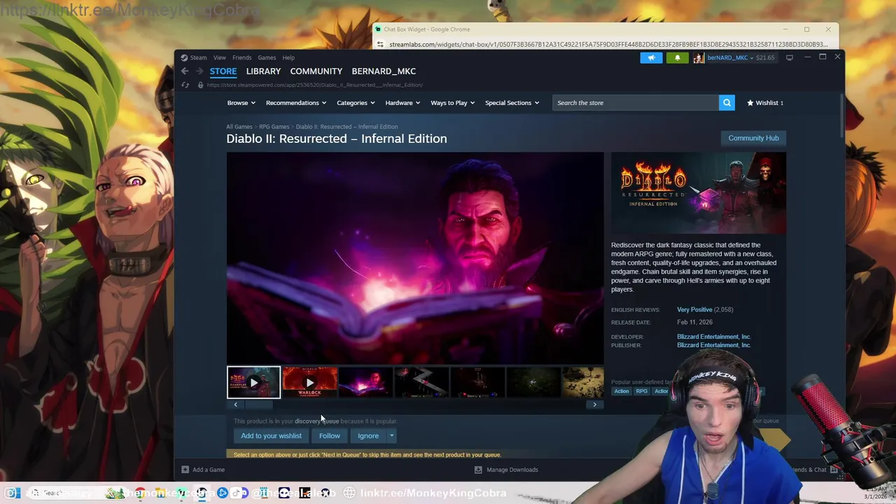Open Special Sections dropdown
This screenshot has height=504, width=896.
pos(512,103)
